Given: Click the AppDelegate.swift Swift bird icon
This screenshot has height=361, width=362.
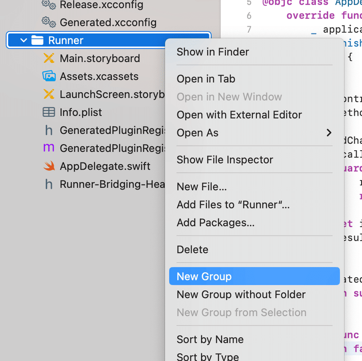Looking at the screenshot, I should pyautogui.click(x=49, y=166).
